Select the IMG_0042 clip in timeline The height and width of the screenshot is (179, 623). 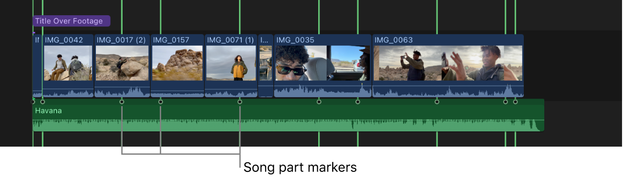pyautogui.click(x=68, y=66)
